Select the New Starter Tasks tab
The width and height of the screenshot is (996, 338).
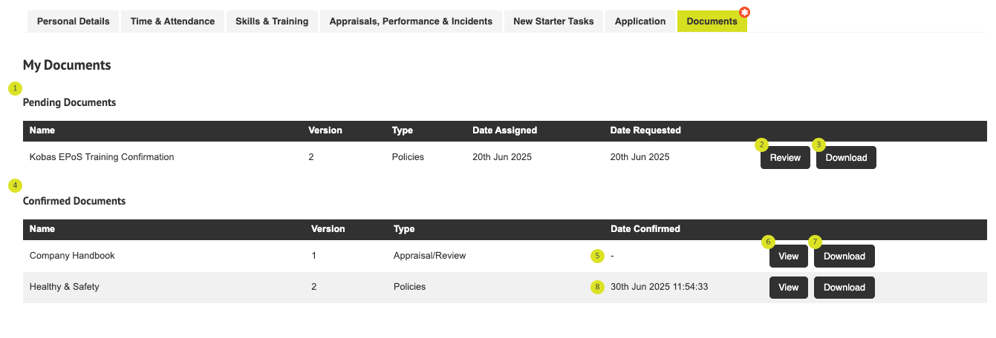tap(553, 21)
